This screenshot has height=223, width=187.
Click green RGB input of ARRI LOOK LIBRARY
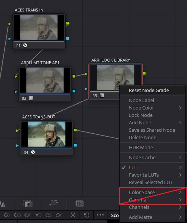pos(86,74)
